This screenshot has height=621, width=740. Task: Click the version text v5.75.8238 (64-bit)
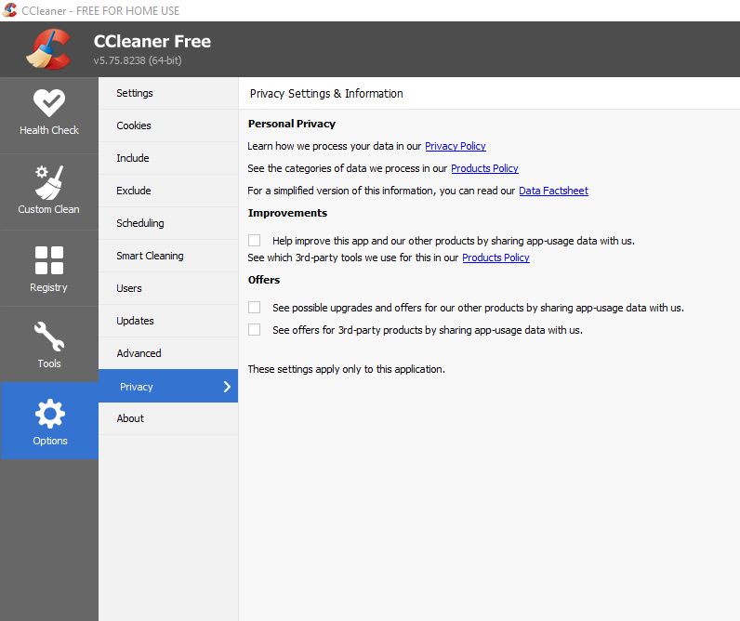[138, 60]
